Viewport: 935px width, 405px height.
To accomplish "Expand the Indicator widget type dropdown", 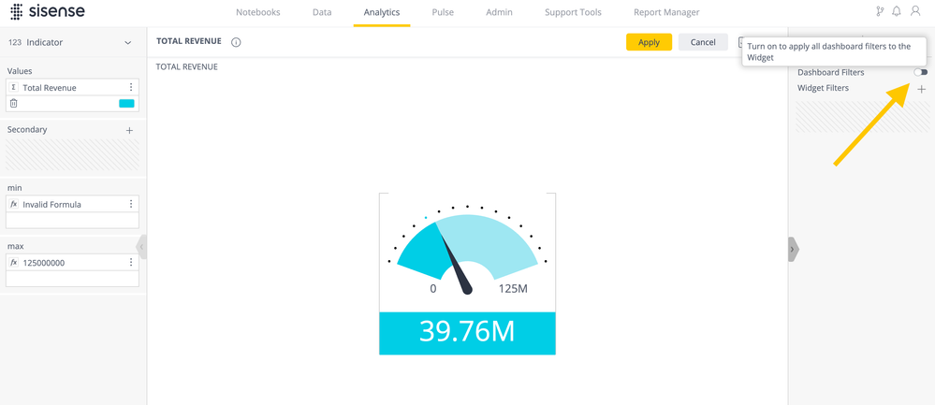I will [128, 43].
